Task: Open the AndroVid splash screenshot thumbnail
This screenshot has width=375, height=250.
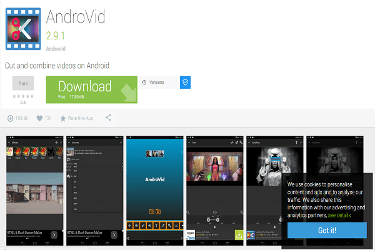Action: click(x=155, y=191)
